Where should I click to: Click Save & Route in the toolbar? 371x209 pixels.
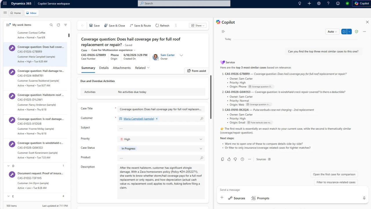click(x=140, y=26)
